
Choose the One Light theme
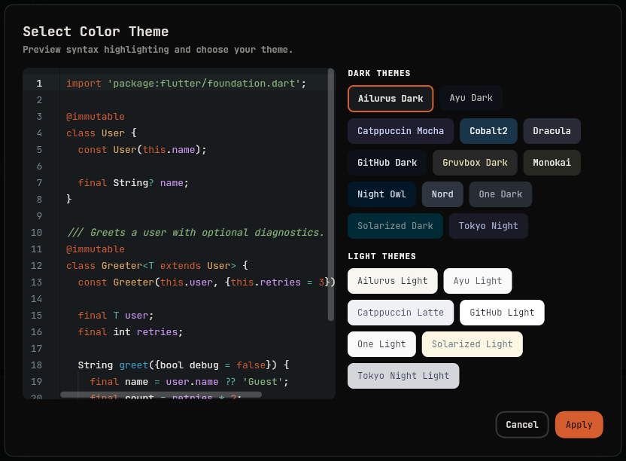[x=381, y=344]
